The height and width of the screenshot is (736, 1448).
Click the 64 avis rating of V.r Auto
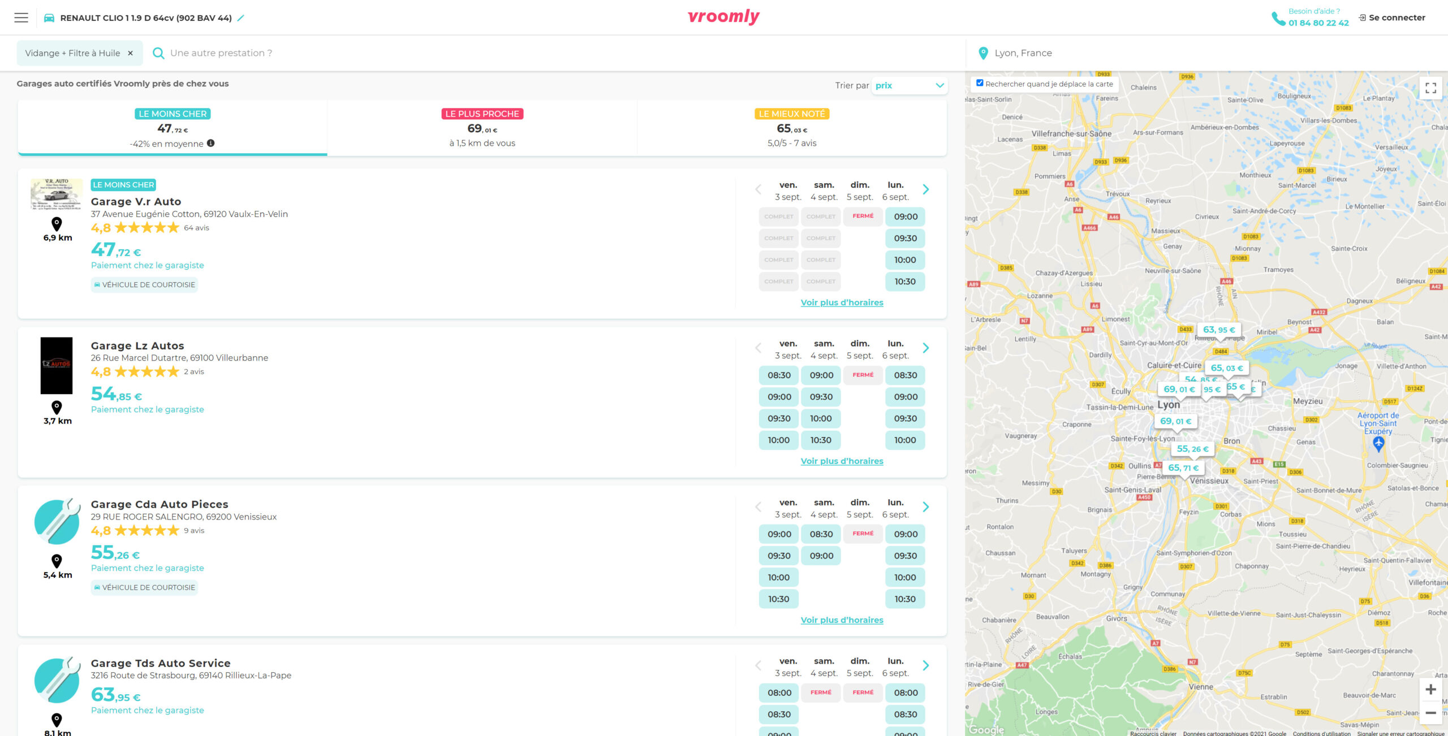point(196,228)
